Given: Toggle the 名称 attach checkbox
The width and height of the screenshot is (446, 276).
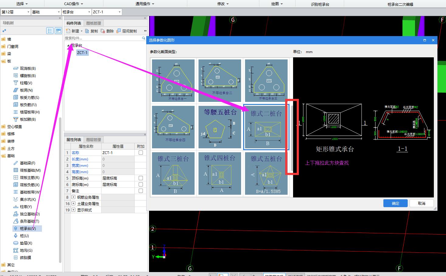Looking at the screenshot, I should [141, 153].
